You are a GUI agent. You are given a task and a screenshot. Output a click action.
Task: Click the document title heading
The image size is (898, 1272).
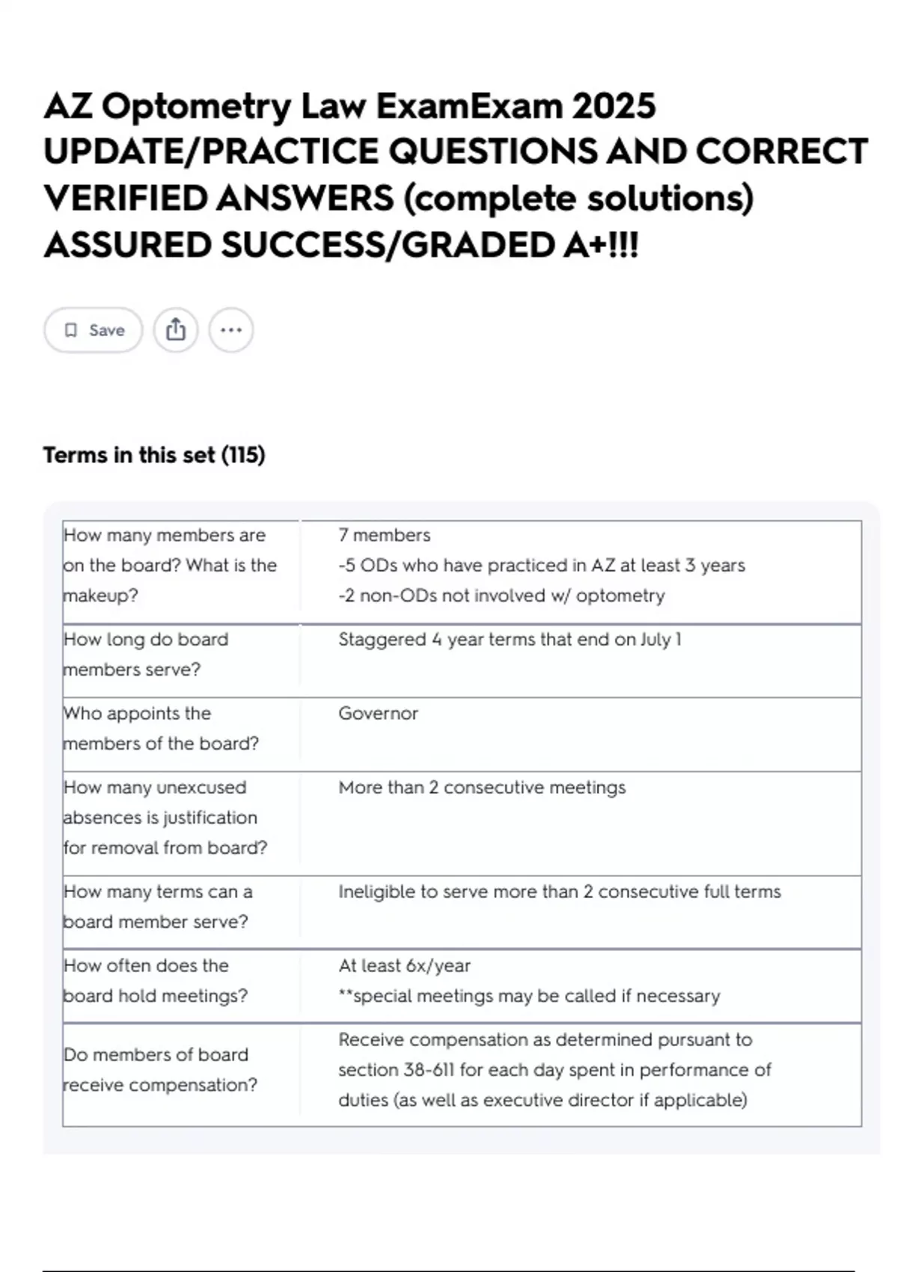coord(455,175)
